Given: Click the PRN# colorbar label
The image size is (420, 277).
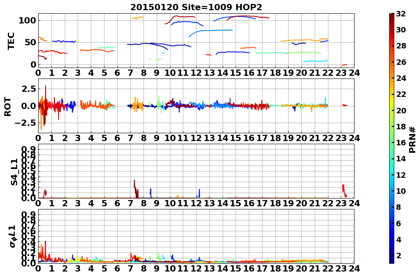Looking at the screenshot, I should 413,139.
